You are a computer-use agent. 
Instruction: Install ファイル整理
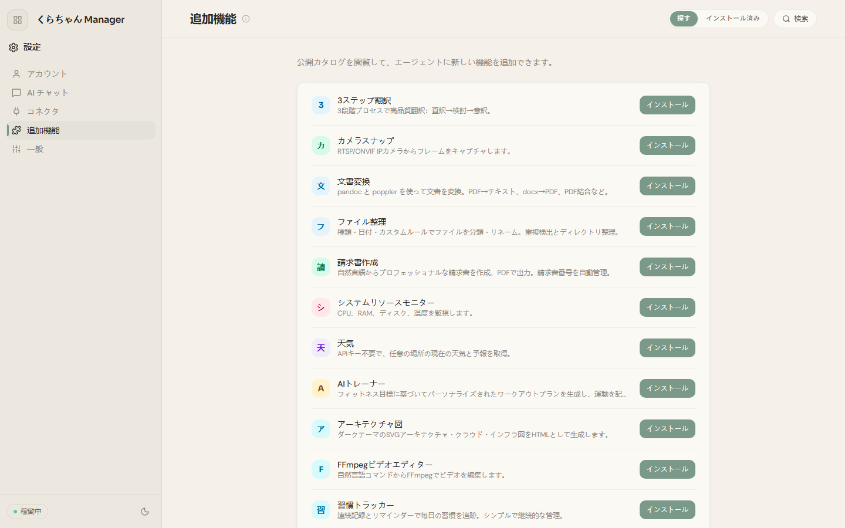(x=667, y=226)
